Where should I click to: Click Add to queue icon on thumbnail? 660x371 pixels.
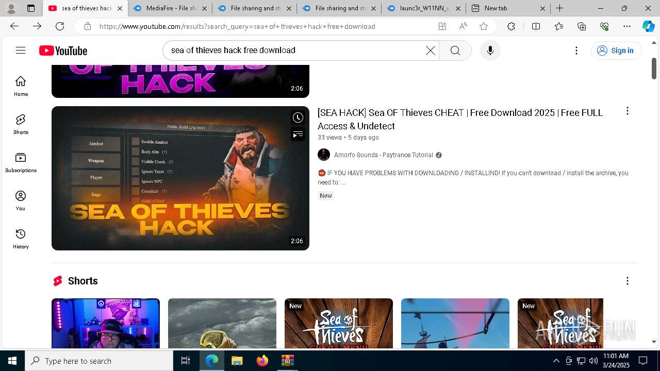(x=298, y=134)
